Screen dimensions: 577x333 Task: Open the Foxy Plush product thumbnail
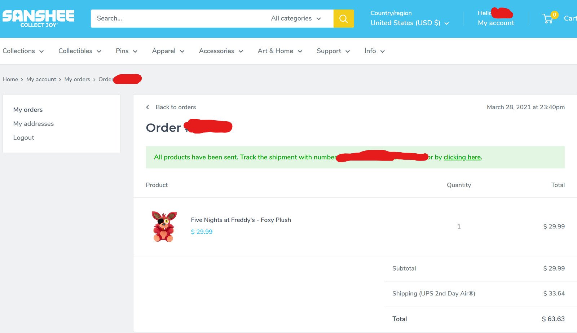164,227
